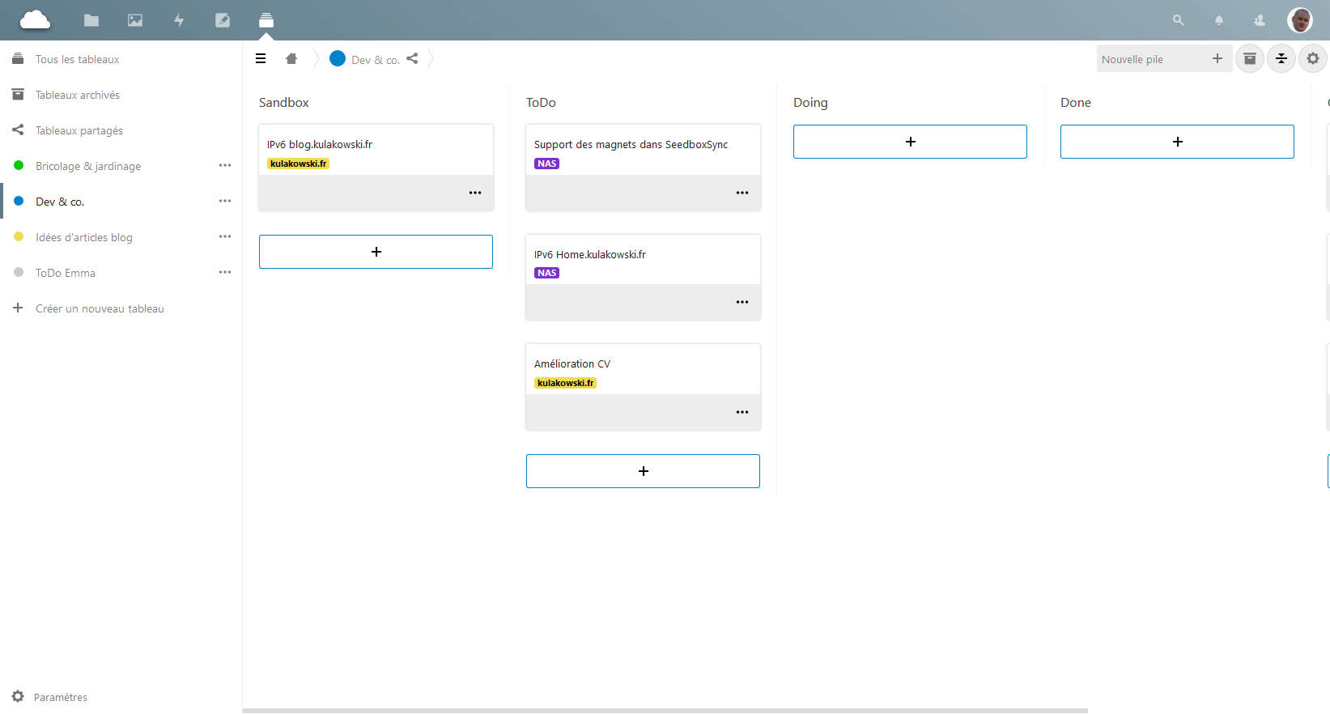Focus the Nouvelle pile input field
The height and width of the screenshot is (714, 1330).
[1151, 59]
